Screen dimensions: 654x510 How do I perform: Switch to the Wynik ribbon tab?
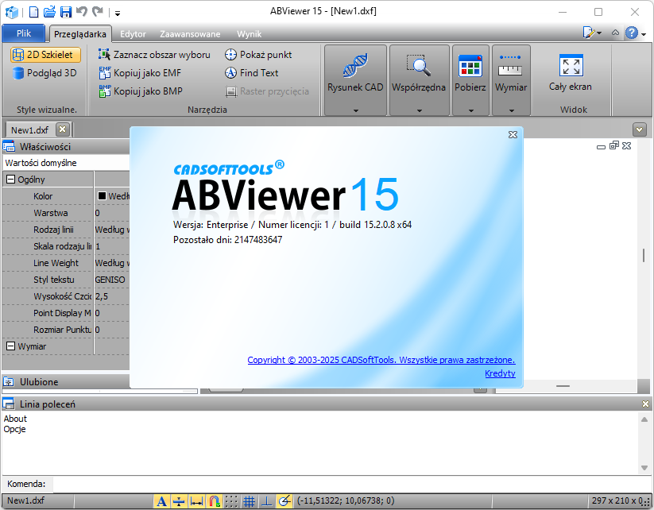[249, 34]
